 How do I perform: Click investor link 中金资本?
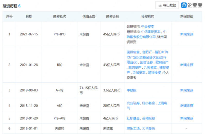pyautogui.click(x=148, y=27)
